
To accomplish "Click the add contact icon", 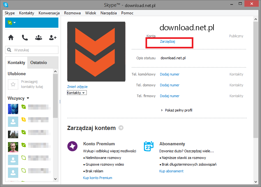I will click(53, 38).
